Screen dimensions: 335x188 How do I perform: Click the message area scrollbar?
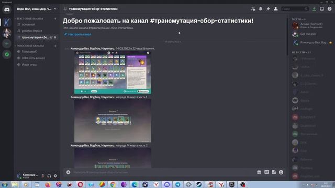coord(287,37)
